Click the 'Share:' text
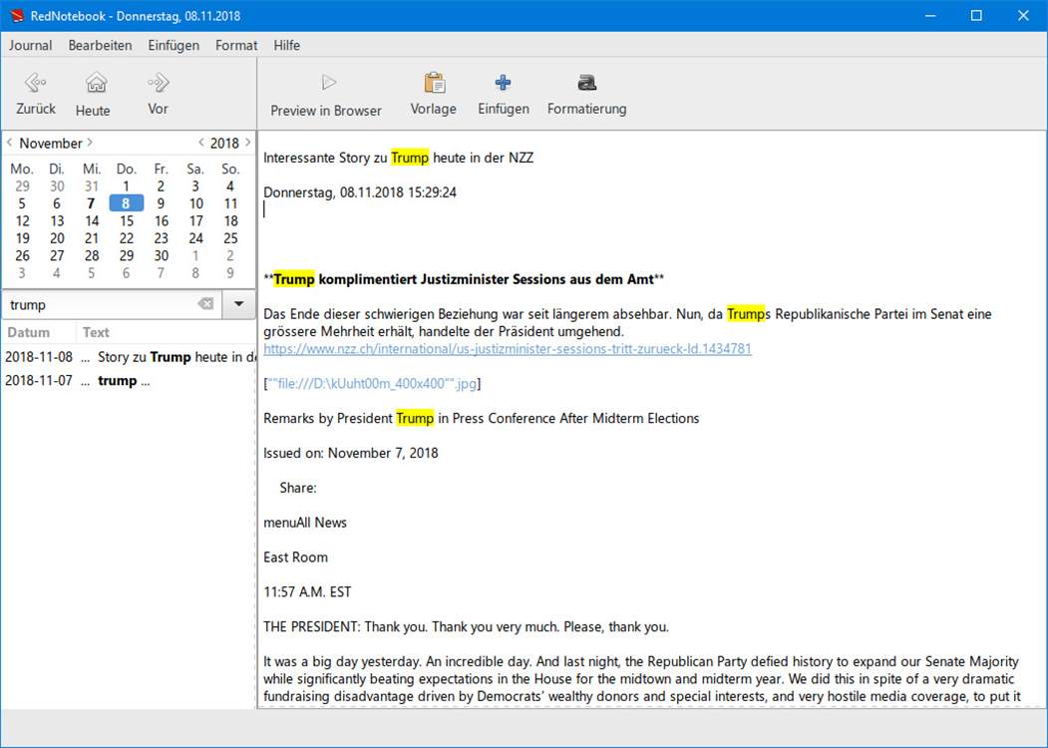Screen dimensions: 1048x748 (x=298, y=488)
